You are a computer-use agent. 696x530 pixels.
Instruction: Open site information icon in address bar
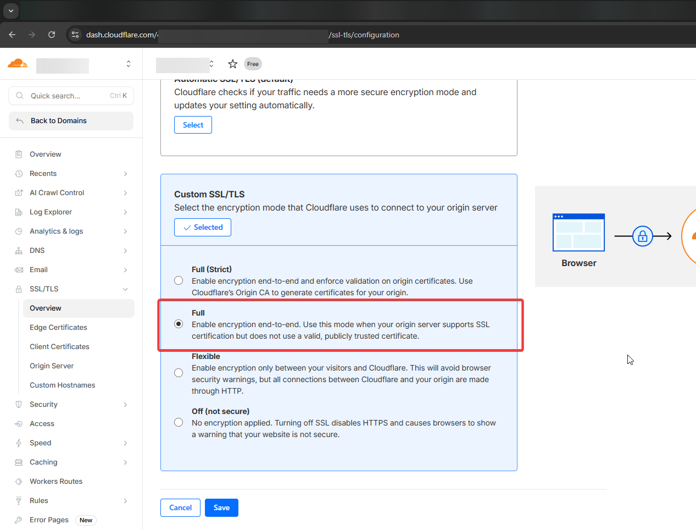(x=75, y=35)
